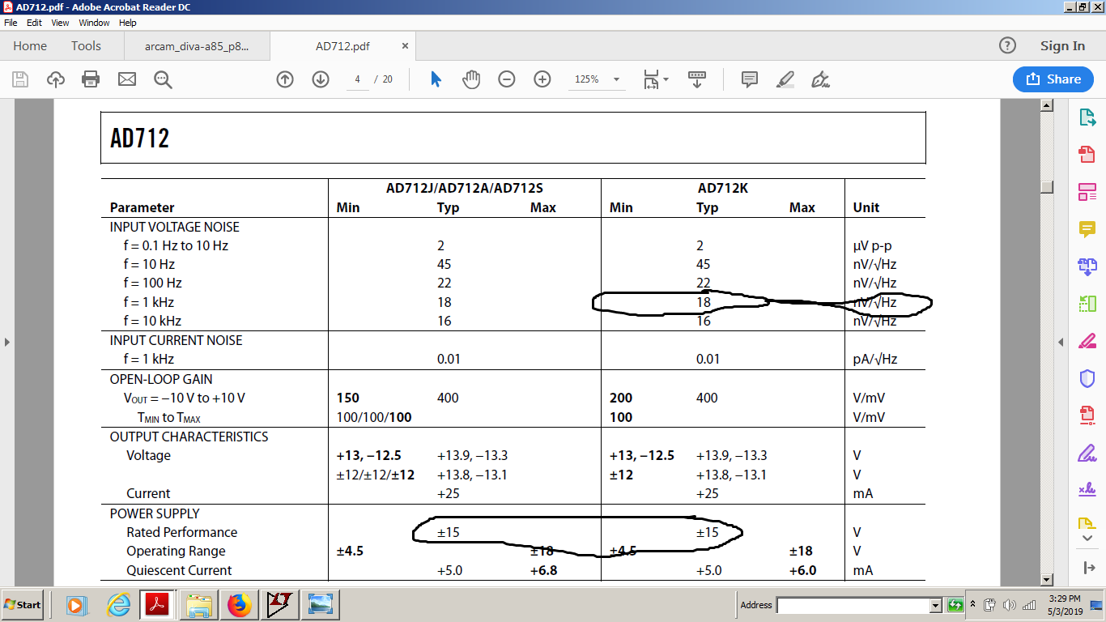Viewport: 1106px width, 622px height.
Task: Collapse the right tools pane arrow
Action: click(x=1087, y=568)
